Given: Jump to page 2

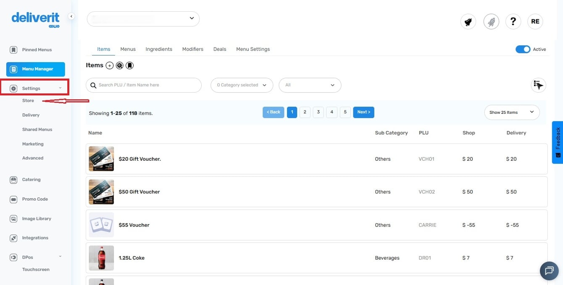Looking at the screenshot, I should point(305,112).
